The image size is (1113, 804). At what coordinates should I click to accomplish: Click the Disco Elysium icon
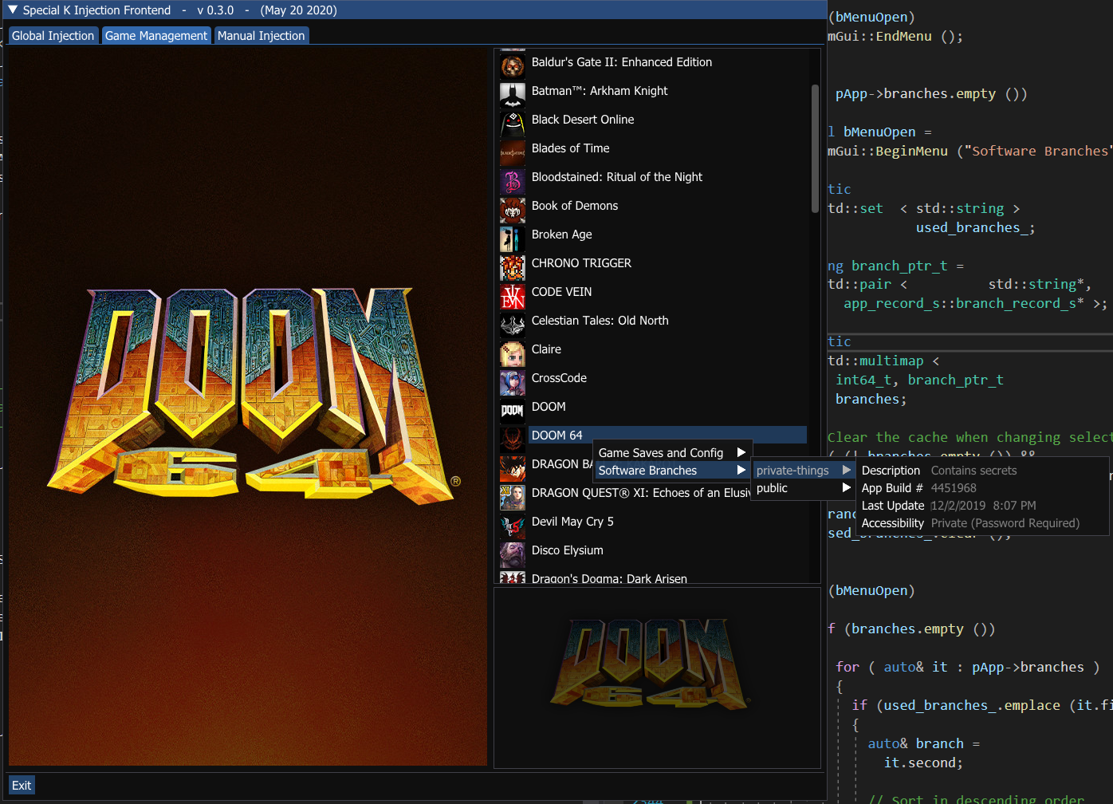[512, 555]
